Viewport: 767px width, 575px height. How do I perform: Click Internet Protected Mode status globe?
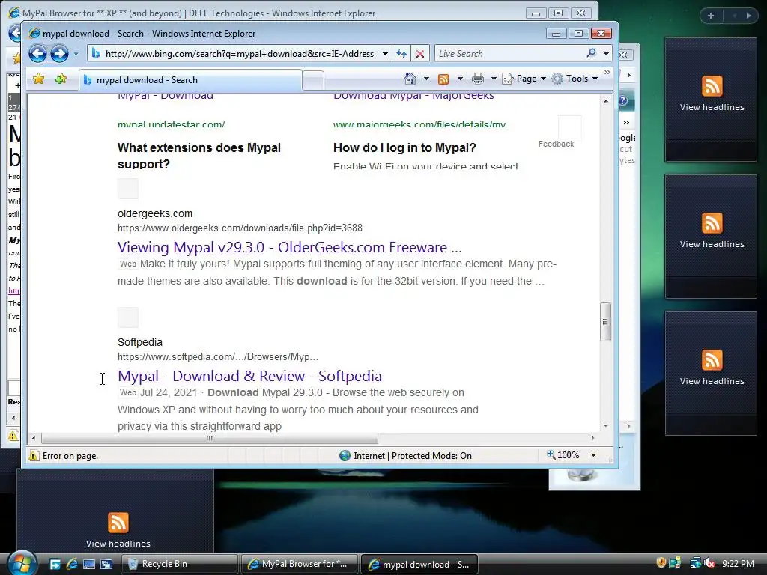(x=345, y=456)
